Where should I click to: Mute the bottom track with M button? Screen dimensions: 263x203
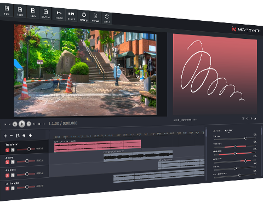tap(13, 188)
